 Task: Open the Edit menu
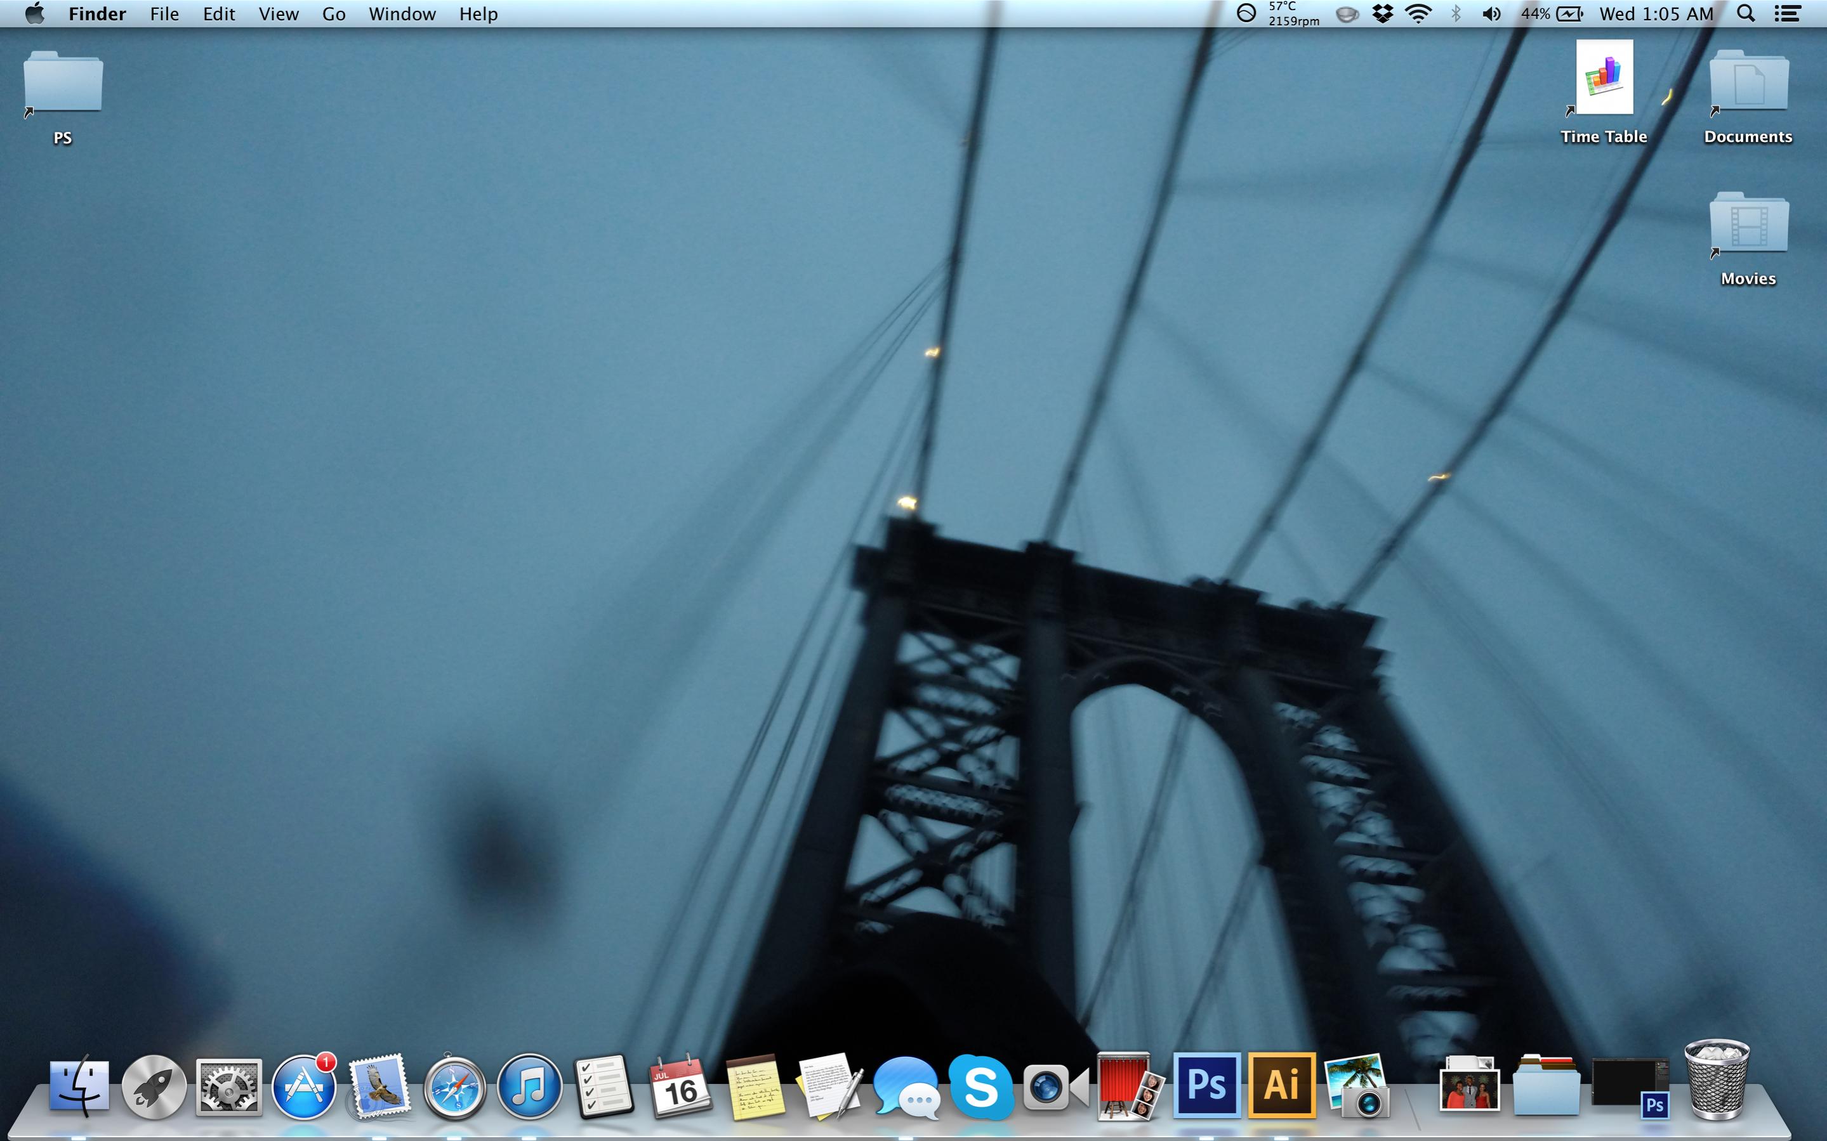pos(219,13)
